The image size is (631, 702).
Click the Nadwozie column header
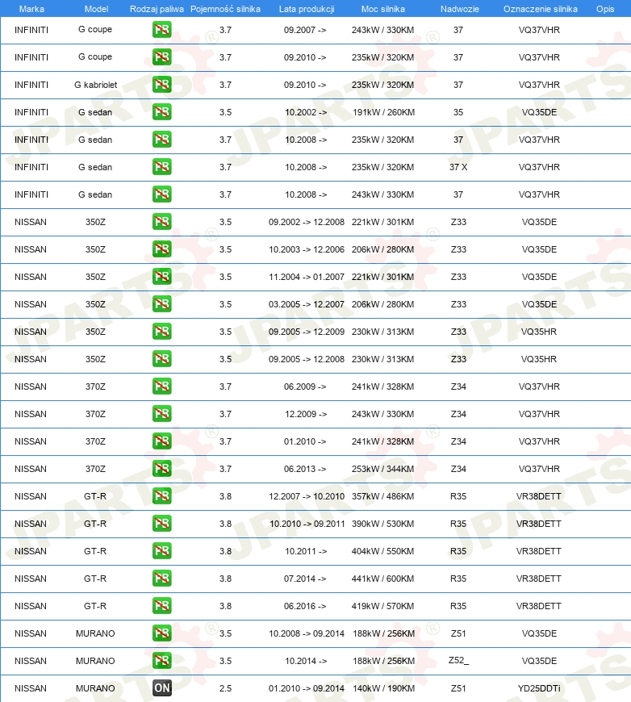tap(459, 9)
